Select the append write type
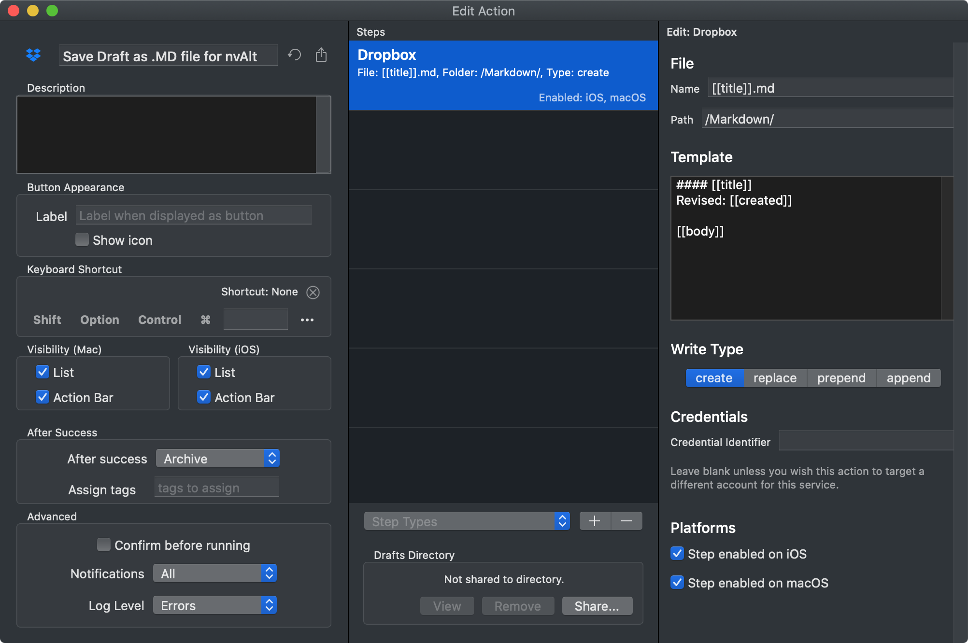 [x=909, y=378]
